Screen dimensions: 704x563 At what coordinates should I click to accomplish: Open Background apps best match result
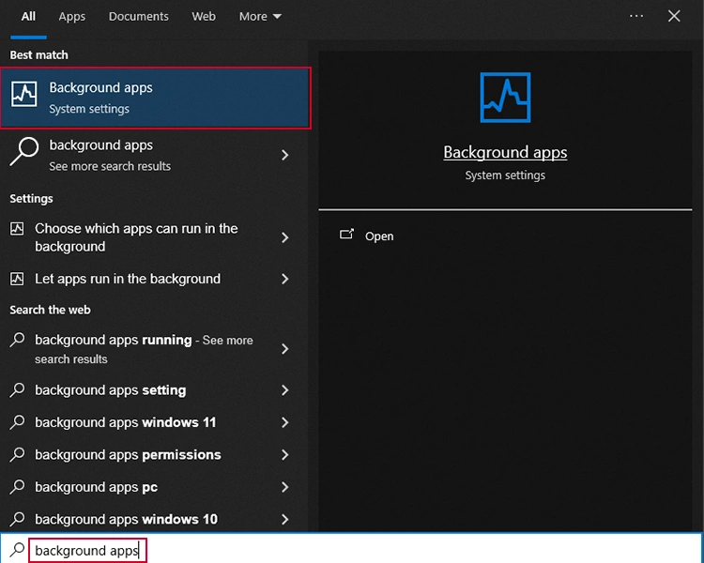[x=155, y=98]
